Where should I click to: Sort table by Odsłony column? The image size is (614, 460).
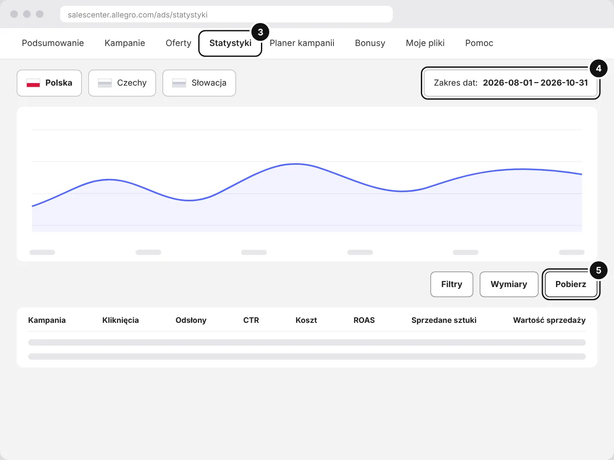191,320
